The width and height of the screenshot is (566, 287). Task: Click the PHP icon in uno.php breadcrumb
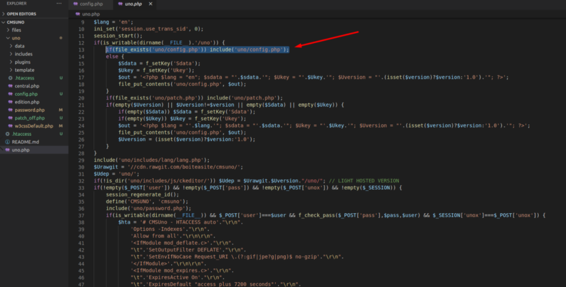point(77,14)
